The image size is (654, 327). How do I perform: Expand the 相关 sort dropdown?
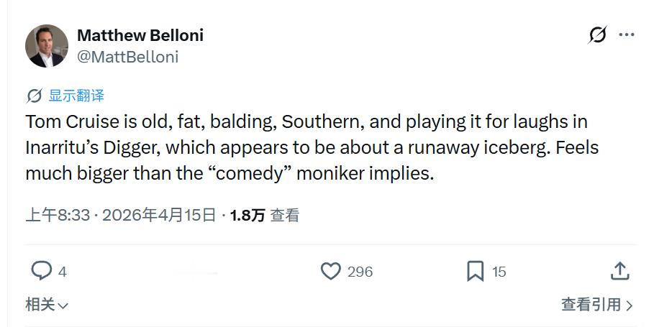pyautogui.click(x=47, y=305)
